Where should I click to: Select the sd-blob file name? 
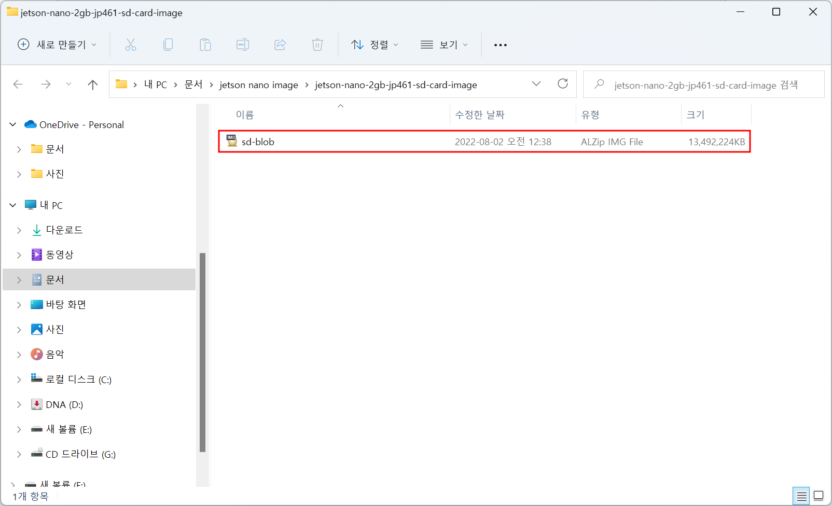(x=258, y=142)
